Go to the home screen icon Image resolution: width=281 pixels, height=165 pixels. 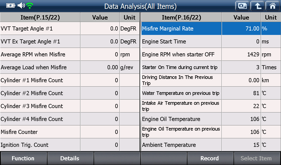(272, 6)
